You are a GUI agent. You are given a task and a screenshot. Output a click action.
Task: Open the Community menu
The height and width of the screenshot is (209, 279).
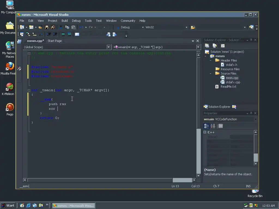pyautogui.click(x=128, y=21)
